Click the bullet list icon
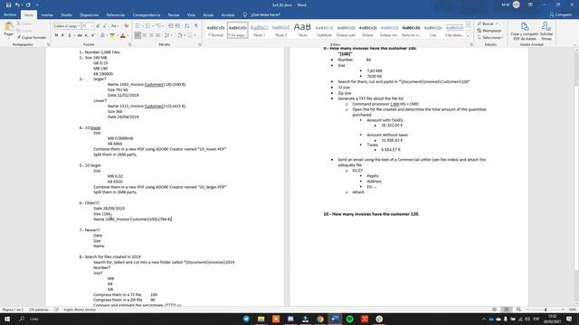 (138, 26)
